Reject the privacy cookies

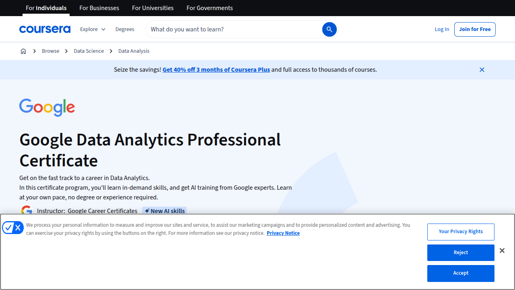[461, 253]
